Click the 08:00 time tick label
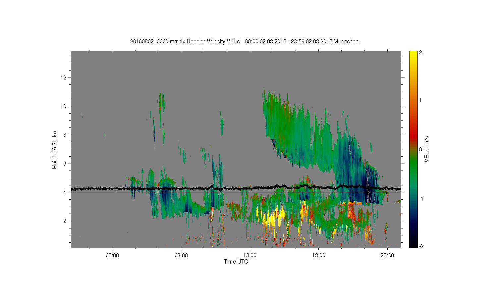497x298 pixels. coord(181,256)
